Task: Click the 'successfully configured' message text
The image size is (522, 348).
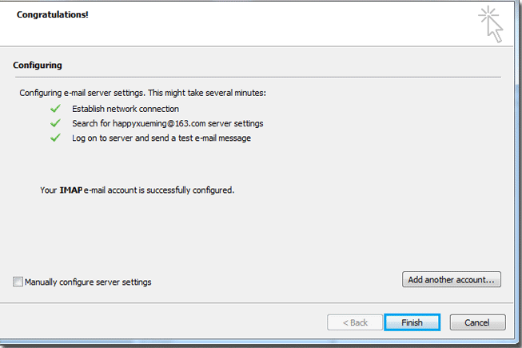Action: [x=190, y=190]
